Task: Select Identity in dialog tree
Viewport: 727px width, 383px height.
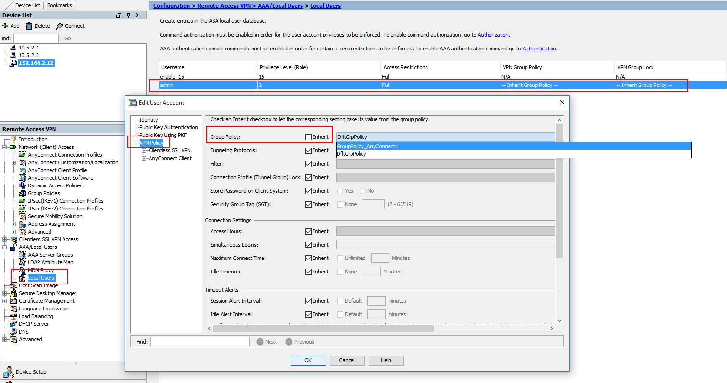Action: point(149,120)
